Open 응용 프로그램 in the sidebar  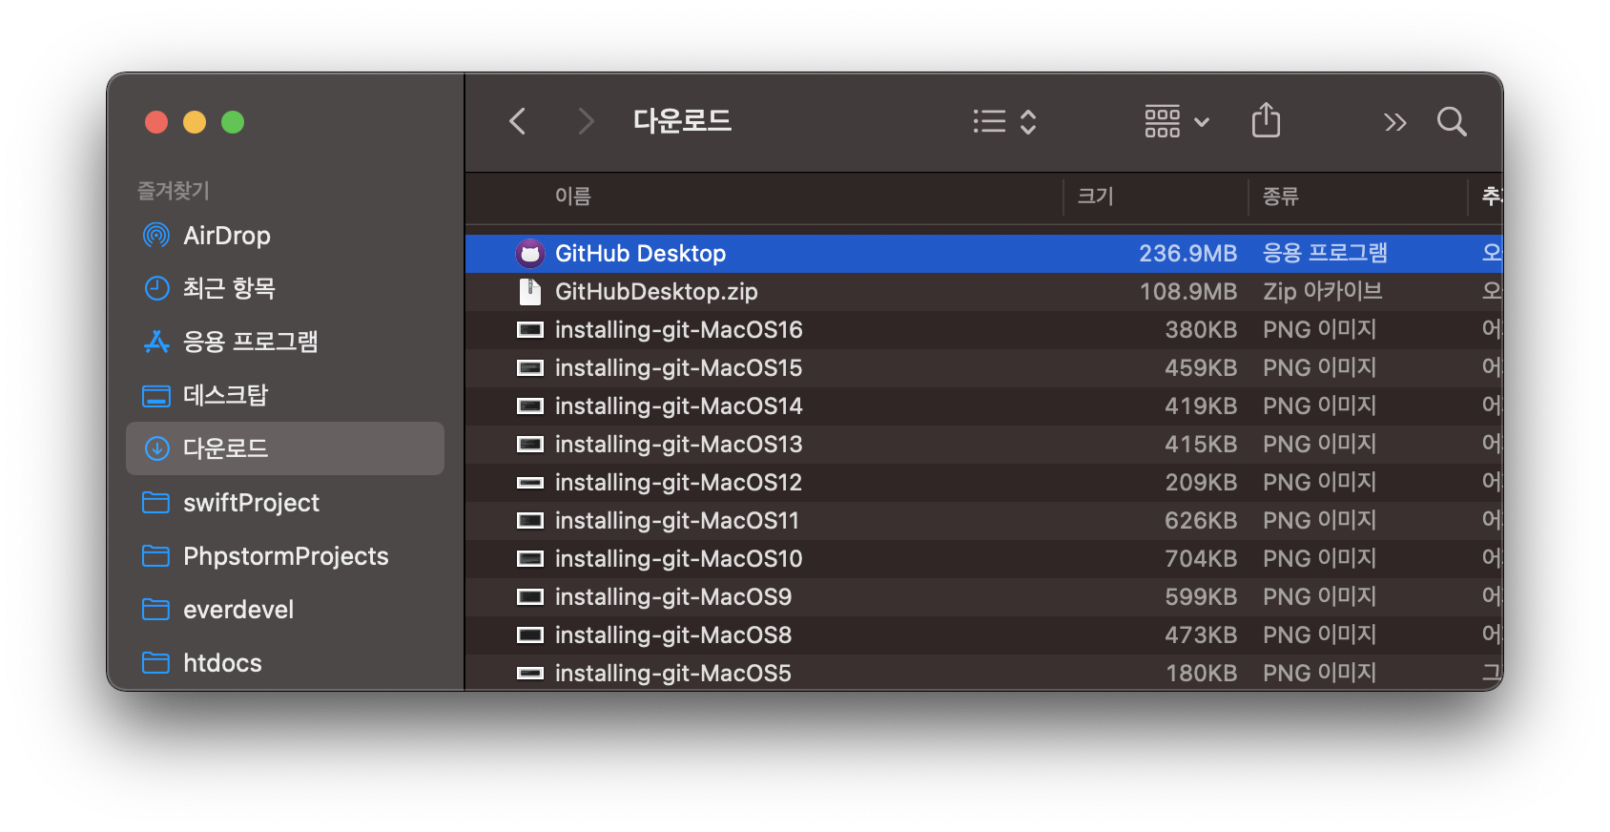(x=284, y=342)
